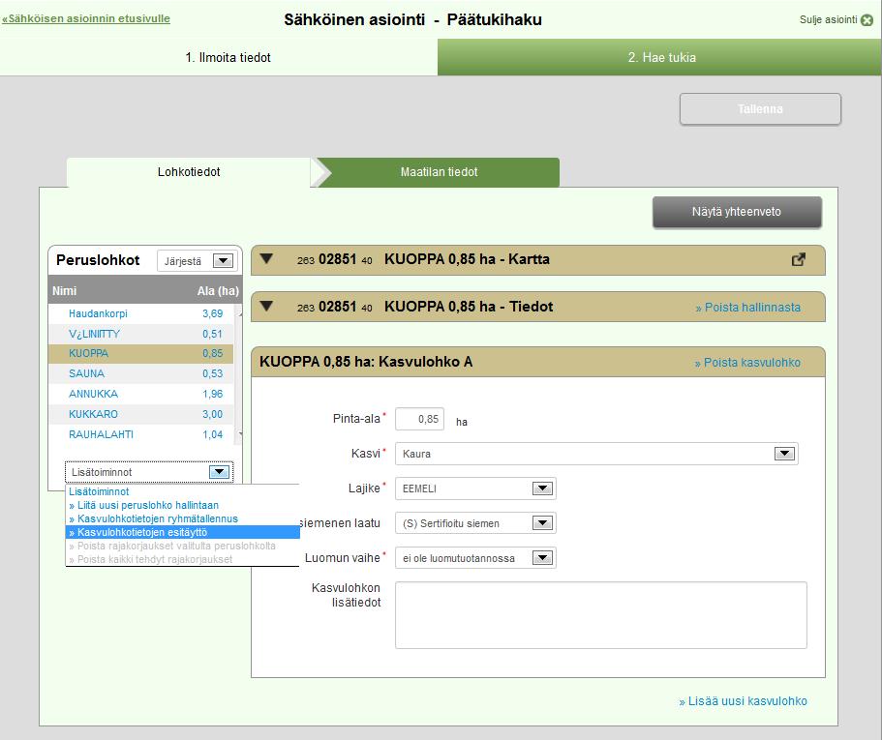Click the 3,00 area value
This screenshot has width=882, height=740.
pyautogui.click(x=213, y=414)
